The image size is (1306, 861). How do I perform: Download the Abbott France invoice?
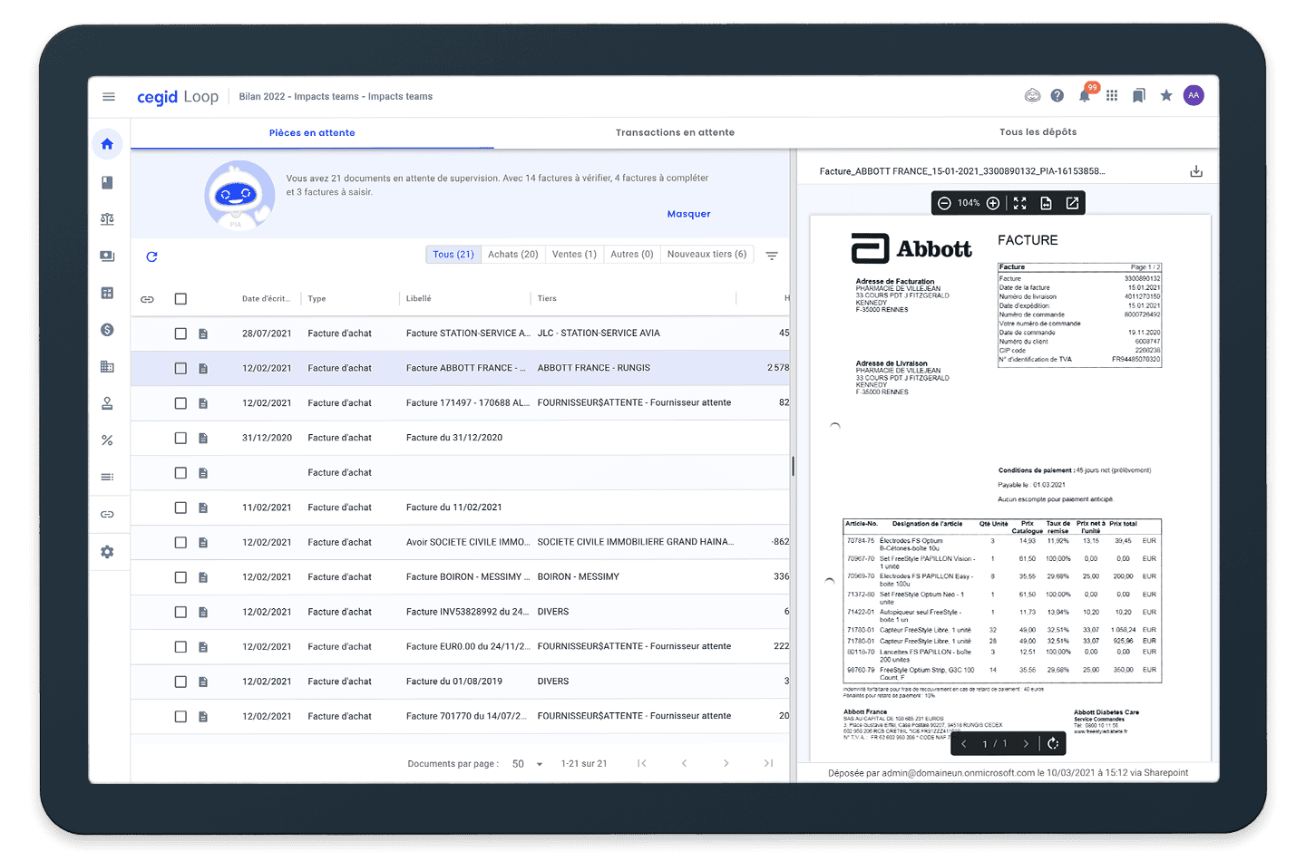(1197, 170)
